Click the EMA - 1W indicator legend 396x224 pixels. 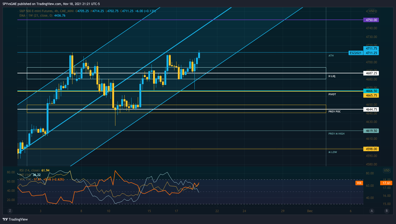(x=36, y=16)
